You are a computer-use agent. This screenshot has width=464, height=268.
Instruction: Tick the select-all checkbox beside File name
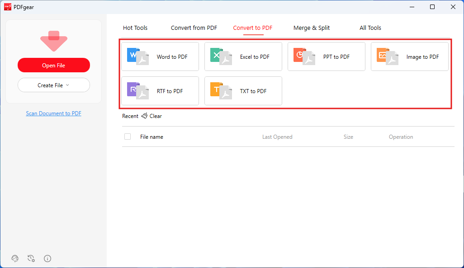(128, 136)
